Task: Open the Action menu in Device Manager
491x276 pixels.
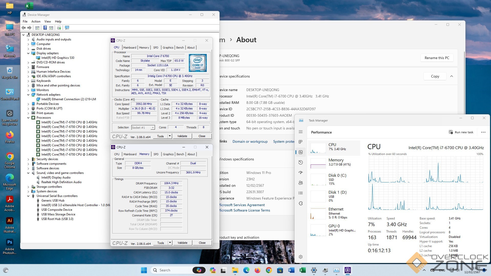Action: 36,21
